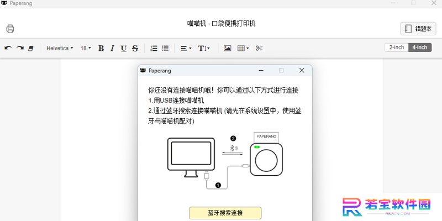Viewport: 442px width, 221px height.
Task: Select the 2-inch paper width
Action: (x=397, y=48)
